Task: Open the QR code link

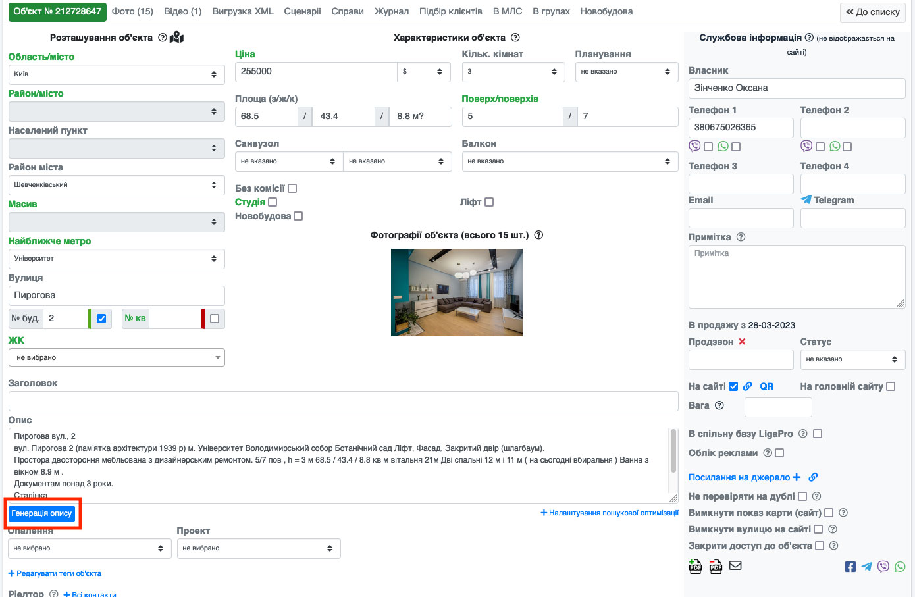Action: tap(766, 386)
